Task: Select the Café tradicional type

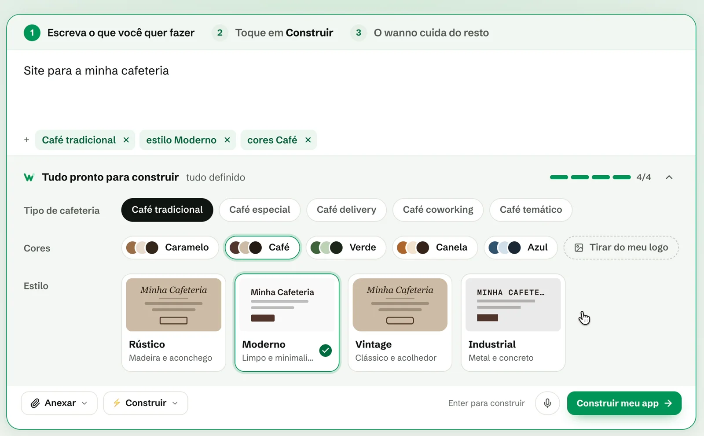Action: click(167, 210)
